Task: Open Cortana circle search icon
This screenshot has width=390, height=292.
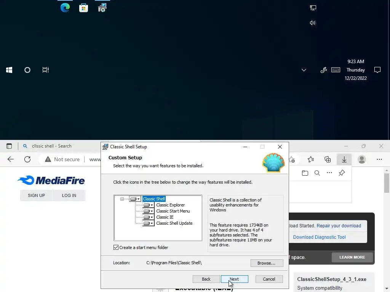Action: point(27,70)
